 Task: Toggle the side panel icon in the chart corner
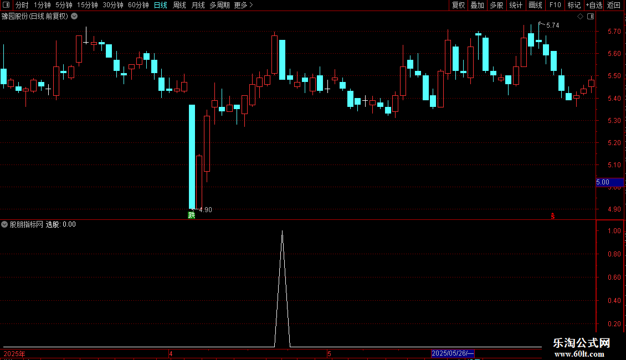[591, 17]
